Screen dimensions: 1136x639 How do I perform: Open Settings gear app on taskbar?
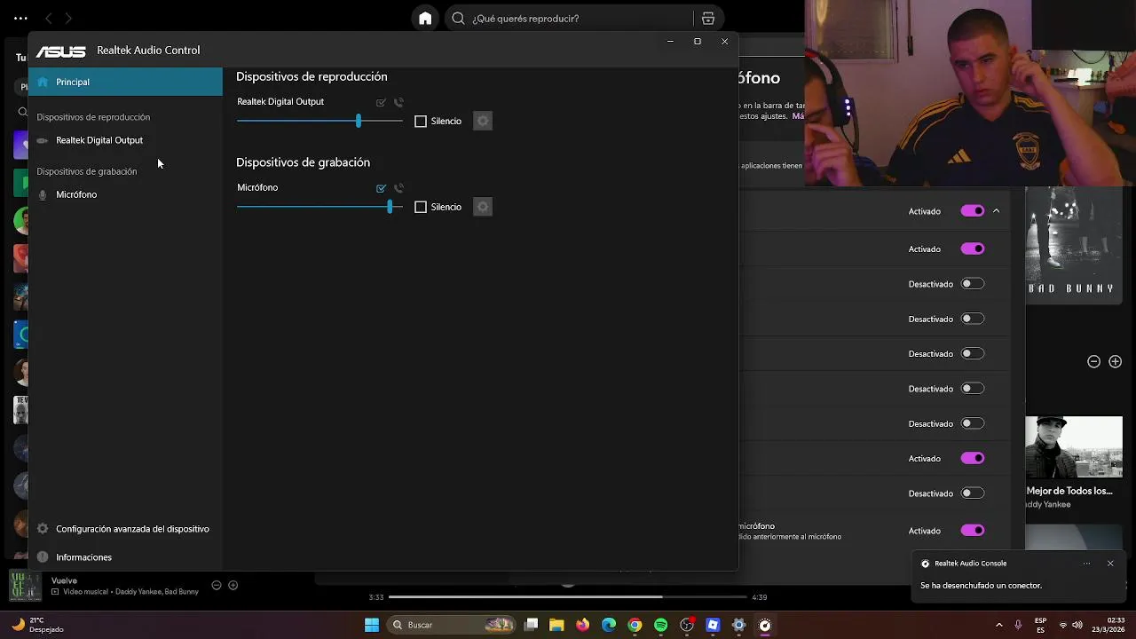(738, 625)
